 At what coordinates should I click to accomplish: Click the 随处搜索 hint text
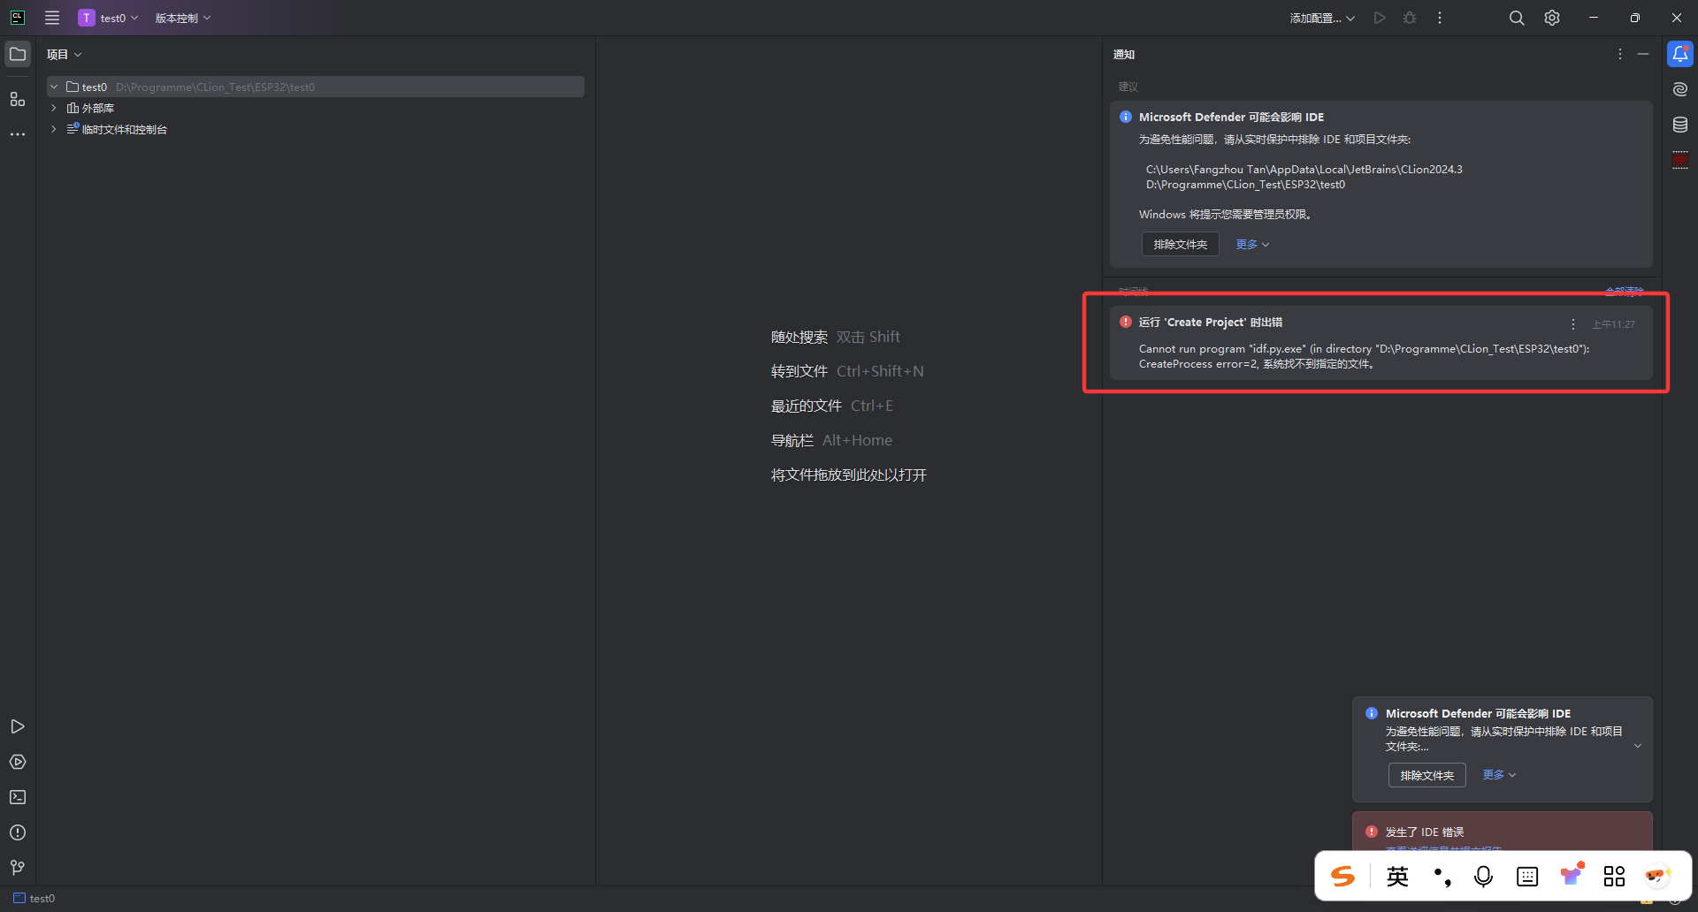(799, 337)
